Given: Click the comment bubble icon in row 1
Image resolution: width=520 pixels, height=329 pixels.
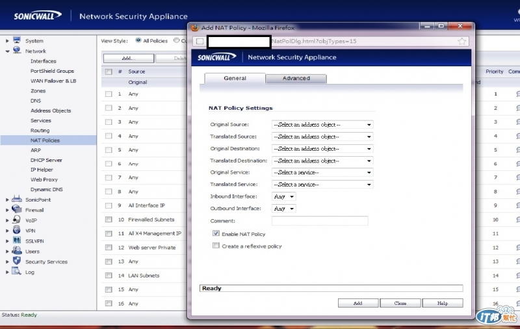Looking at the screenshot, I should point(517,94).
